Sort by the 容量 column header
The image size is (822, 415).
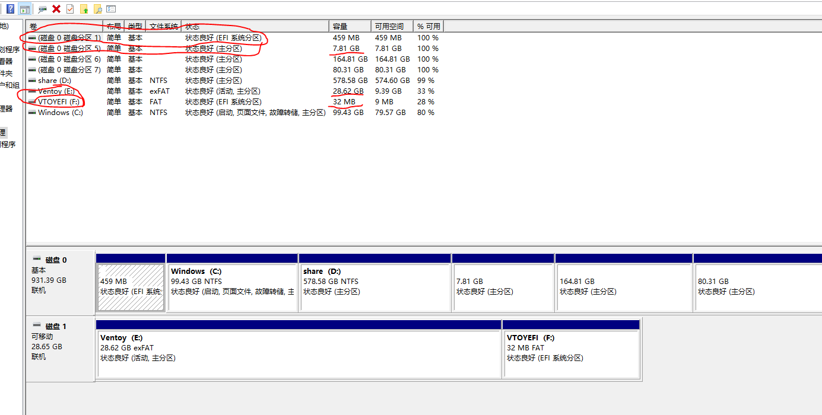[x=350, y=26]
